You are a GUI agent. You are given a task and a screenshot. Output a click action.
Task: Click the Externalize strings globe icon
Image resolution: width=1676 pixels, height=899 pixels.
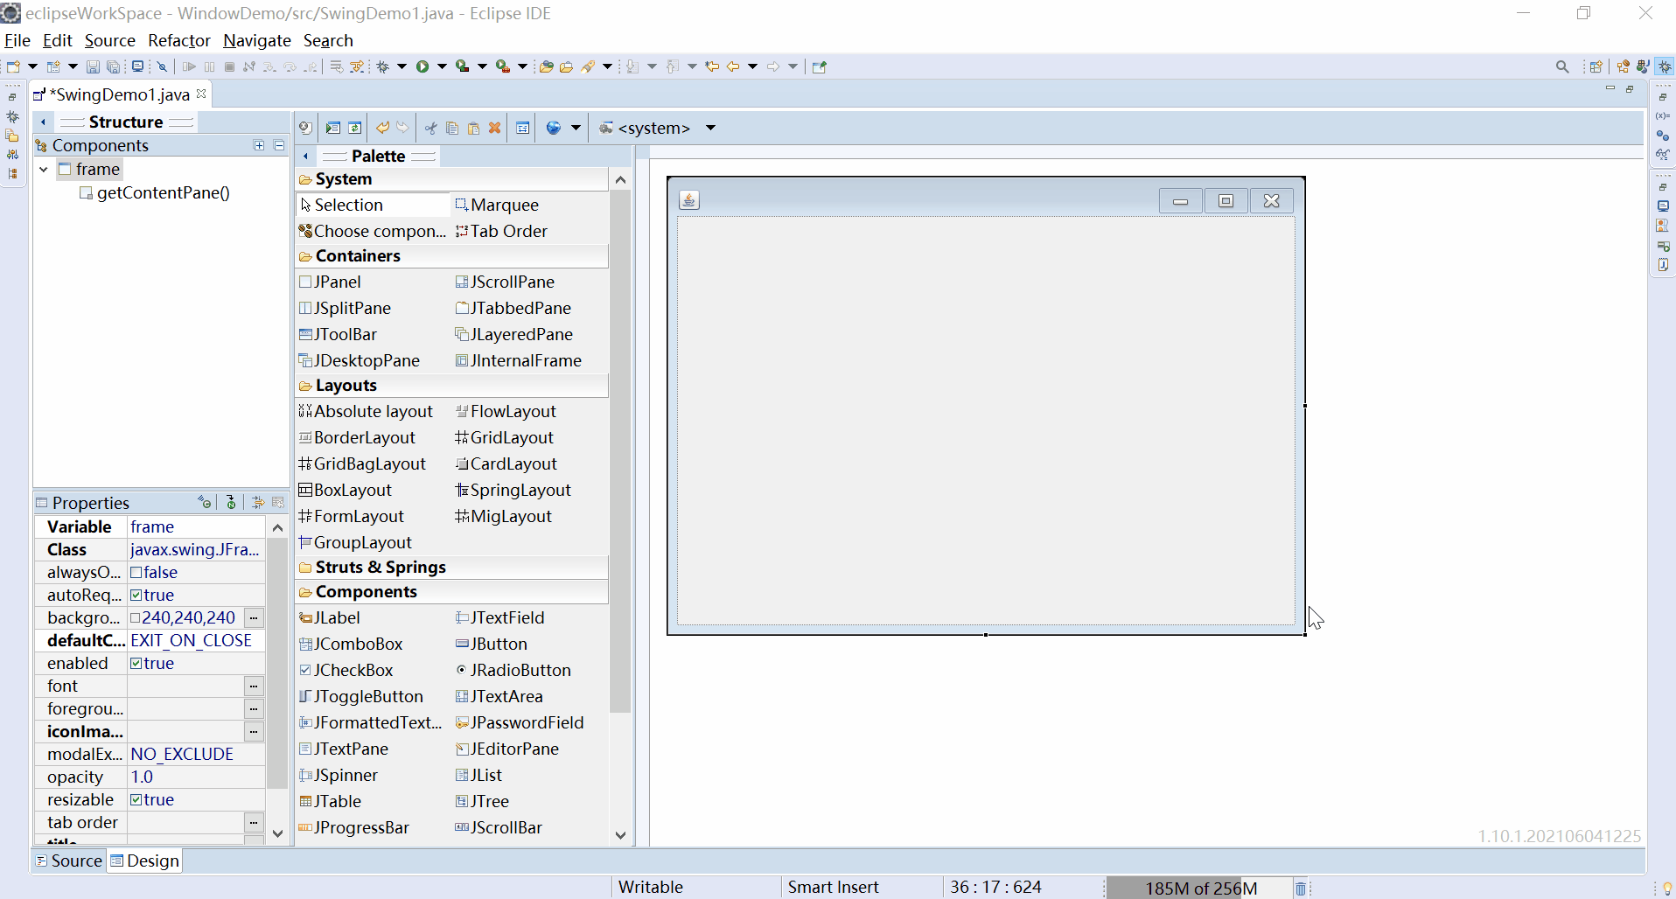click(553, 128)
